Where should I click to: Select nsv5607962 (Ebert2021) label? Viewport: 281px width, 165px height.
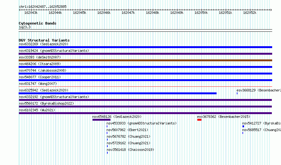128,130
